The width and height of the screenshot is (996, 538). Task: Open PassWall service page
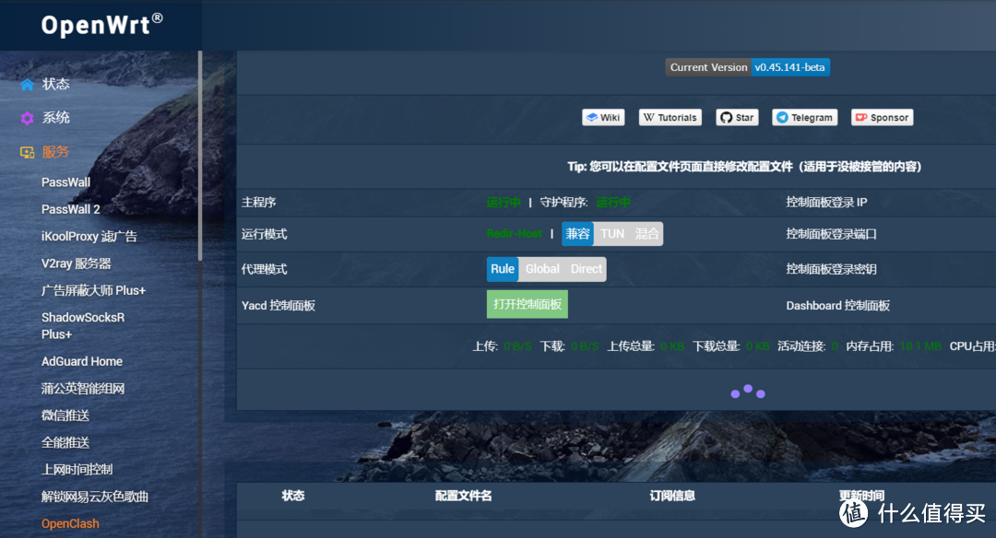66,182
